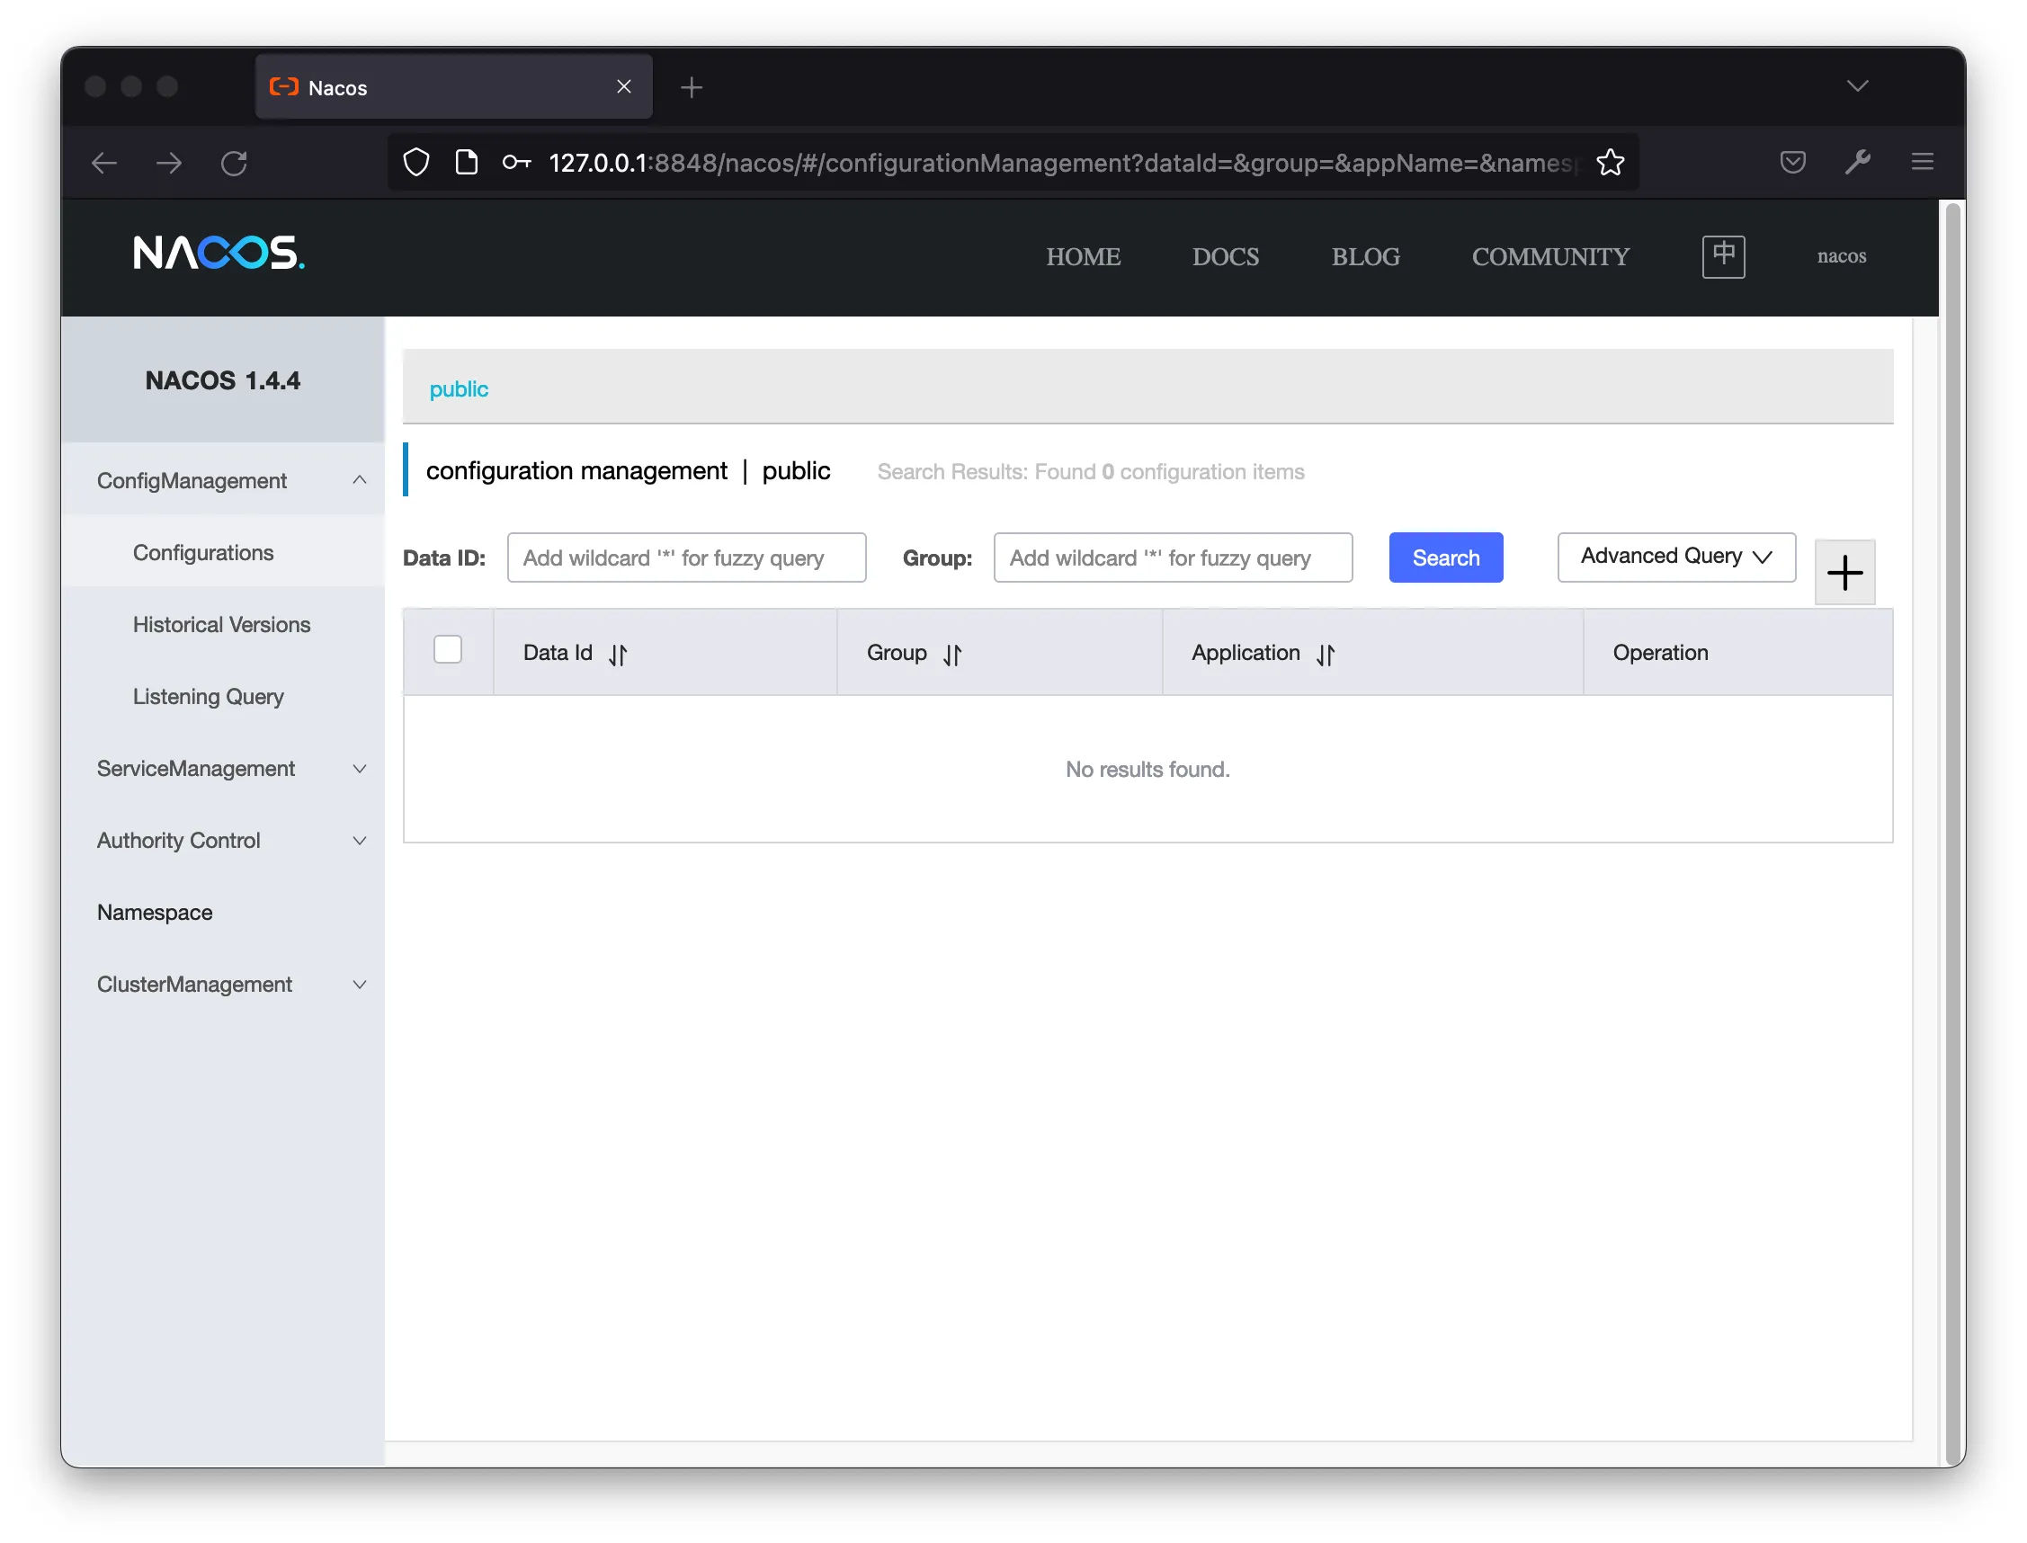Open DOCS link in header
The image size is (2027, 1543).
[x=1225, y=256]
